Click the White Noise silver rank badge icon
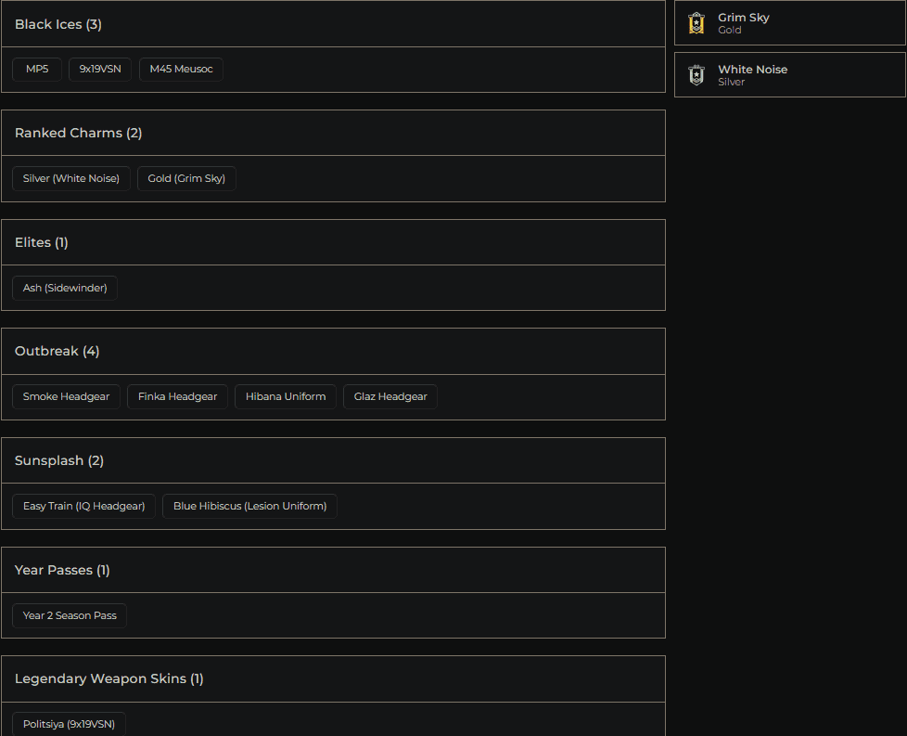This screenshot has height=736, width=907. click(x=696, y=75)
